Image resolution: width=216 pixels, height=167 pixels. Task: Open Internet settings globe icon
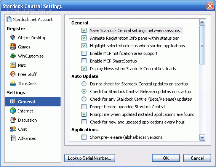tap(13, 111)
